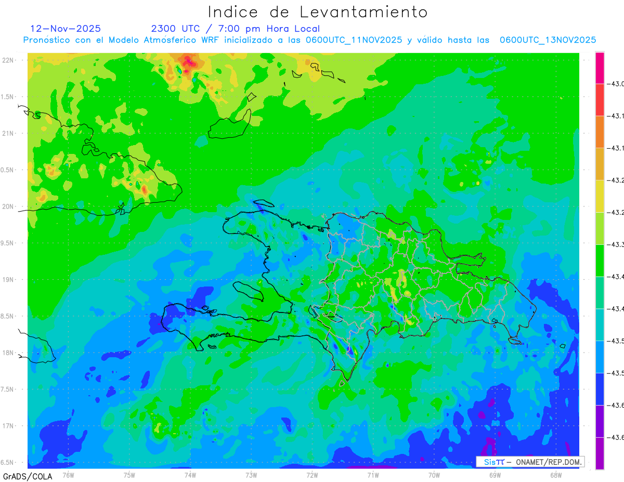Pick the turquoise-cyan legend swatch
The width and height of the screenshot is (624, 482).
[600, 324]
